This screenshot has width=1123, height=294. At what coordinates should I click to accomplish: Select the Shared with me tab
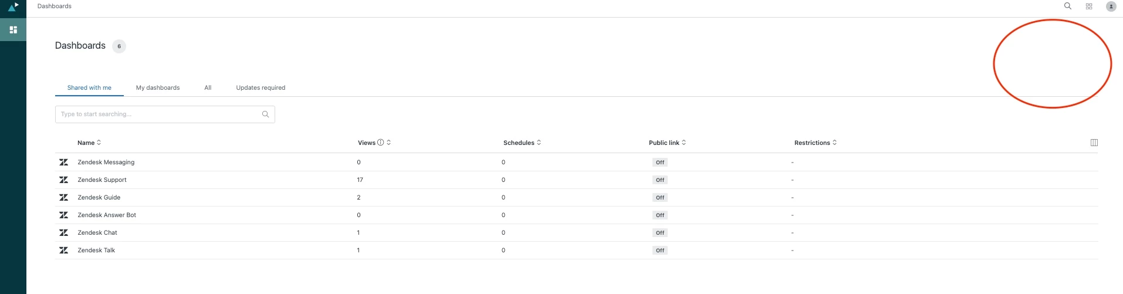[x=89, y=87]
